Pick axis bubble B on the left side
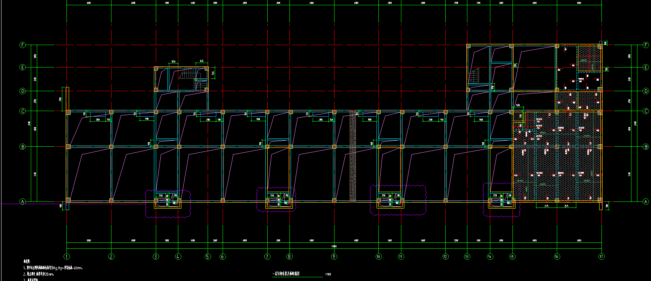The height and width of the screenshot is (281, 651). point(23,147)
